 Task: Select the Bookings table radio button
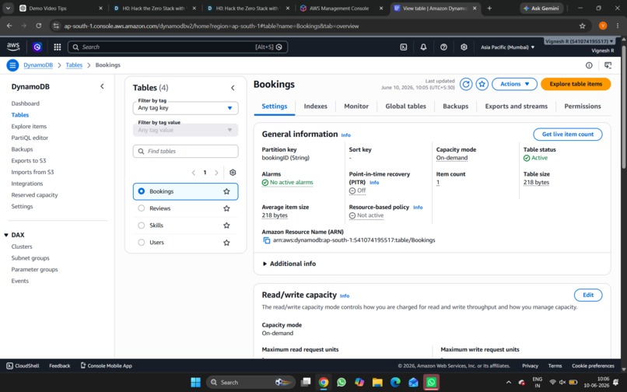pos(141,191)
